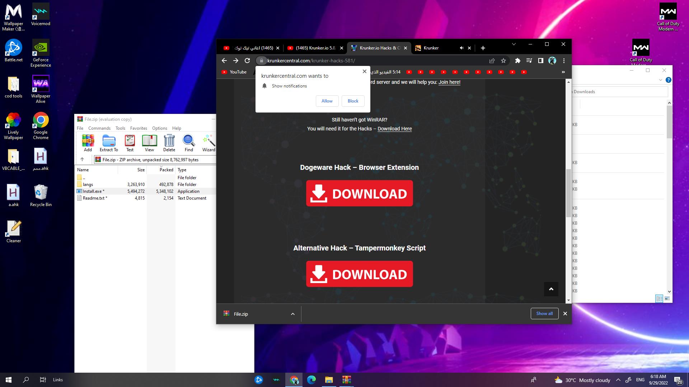The width and height of the screenshot is (689, 387).
Task: Block krunkercentral notifications
Action: 353,101
